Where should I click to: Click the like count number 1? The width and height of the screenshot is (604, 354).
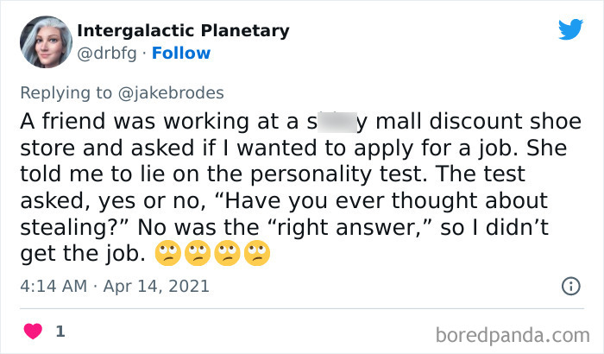click(x=60, y=331)
